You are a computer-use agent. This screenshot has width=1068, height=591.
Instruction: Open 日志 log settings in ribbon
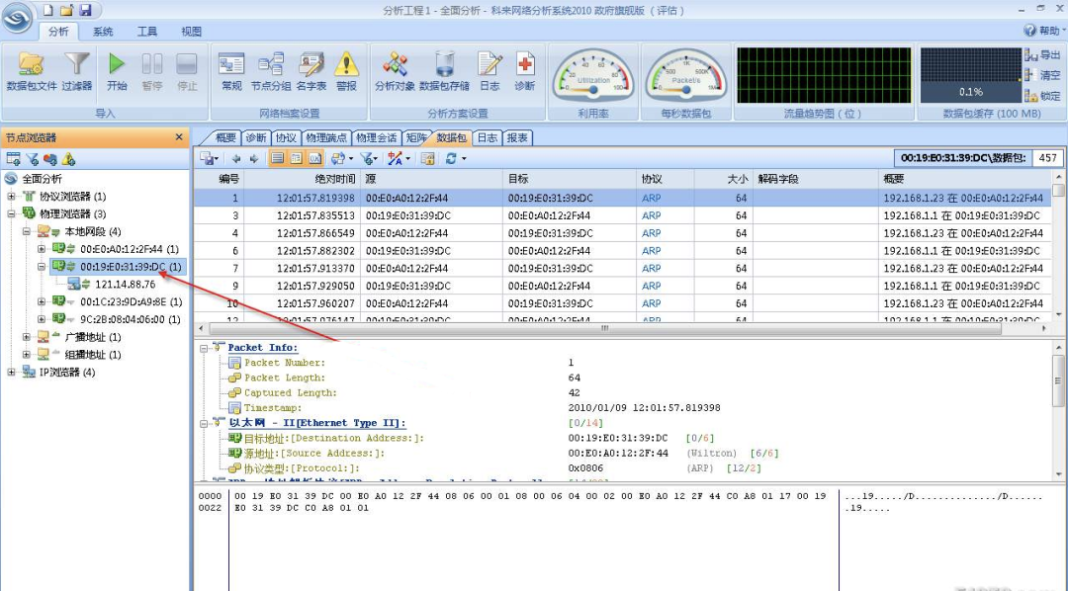point(489,71)
